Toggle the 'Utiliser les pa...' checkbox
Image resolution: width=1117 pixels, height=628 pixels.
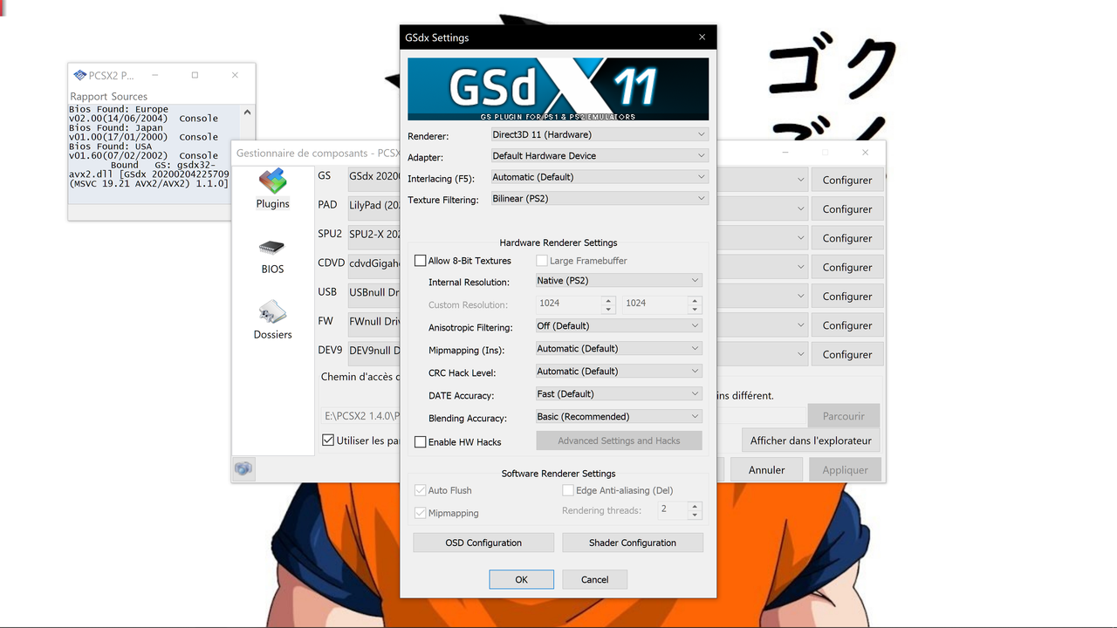[x=328, y=440]
